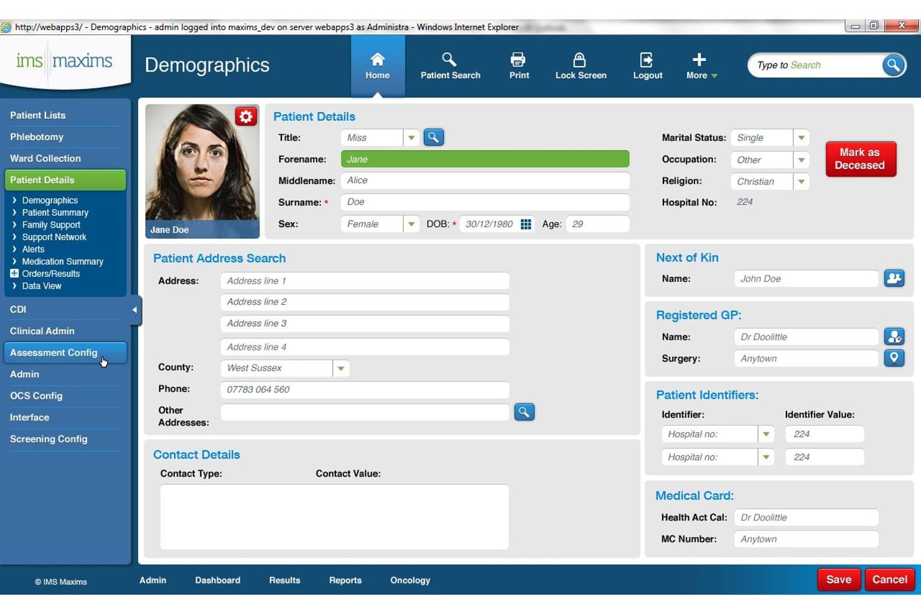Open the More menu in top bar
This screenshot has width=921, height=614.
pyautogui.click(x=701, y=66)
